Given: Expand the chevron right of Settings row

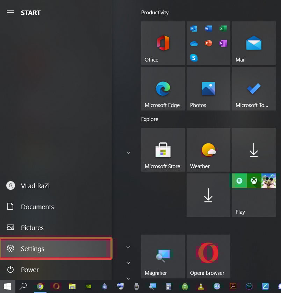Looking at the screenshot, I should pos(128,247).
